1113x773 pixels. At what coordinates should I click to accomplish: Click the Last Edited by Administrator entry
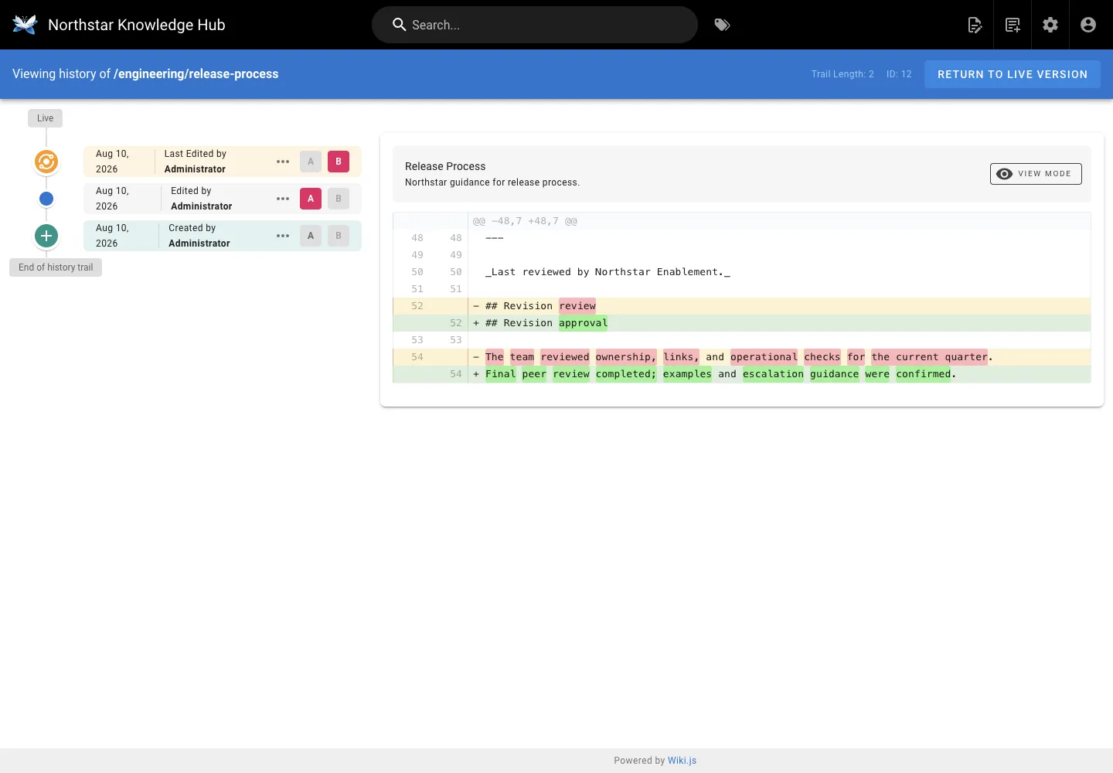click(x=223, y=162)
